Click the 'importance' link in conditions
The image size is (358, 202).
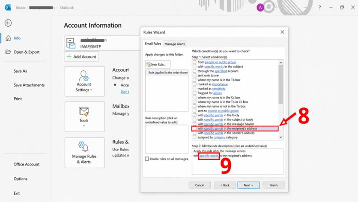(220, 84)
